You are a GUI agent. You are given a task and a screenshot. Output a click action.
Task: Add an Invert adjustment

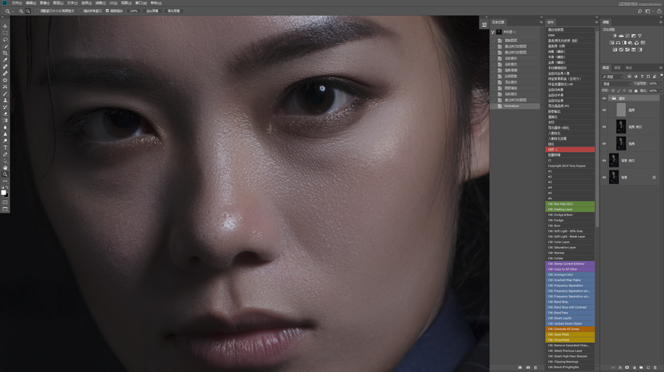[x=615, y=50]
